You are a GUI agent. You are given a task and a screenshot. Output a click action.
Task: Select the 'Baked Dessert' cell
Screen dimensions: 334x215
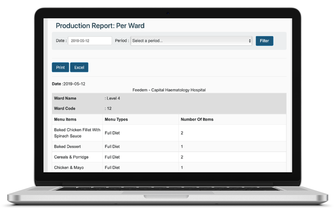pos(77,146)
